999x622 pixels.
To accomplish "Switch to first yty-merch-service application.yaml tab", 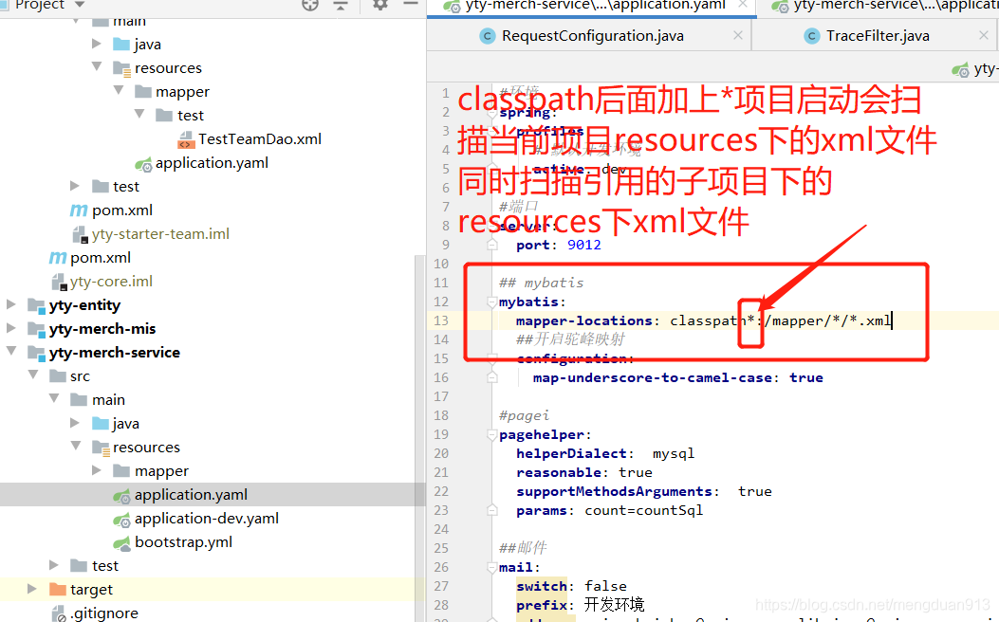I will coord(596,6).
